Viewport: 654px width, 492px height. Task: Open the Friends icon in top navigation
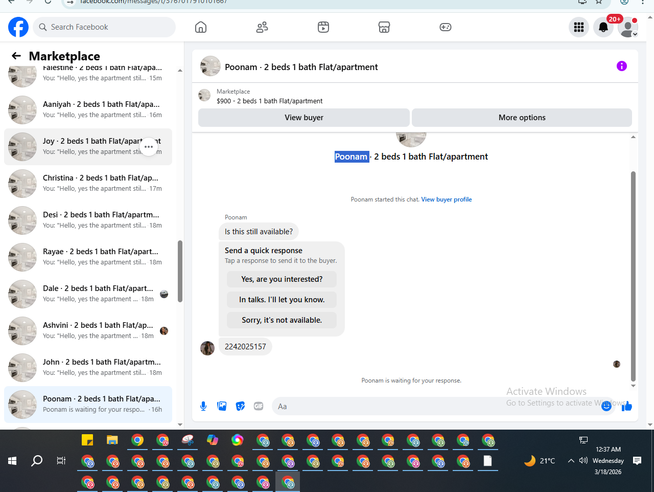point(262,27)
